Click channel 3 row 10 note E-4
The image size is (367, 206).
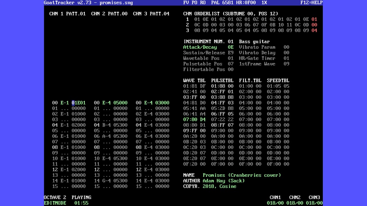(x=148, y=159)
